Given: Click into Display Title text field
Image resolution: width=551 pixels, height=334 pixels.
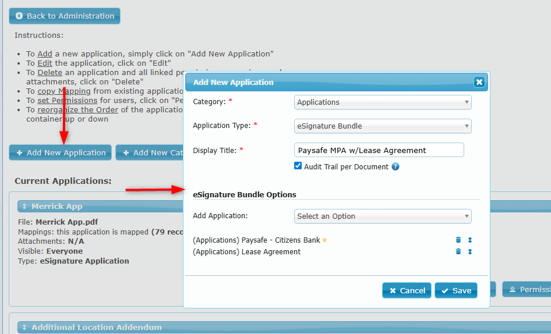Looking at the screenshot, I should (x=379, y=150).
